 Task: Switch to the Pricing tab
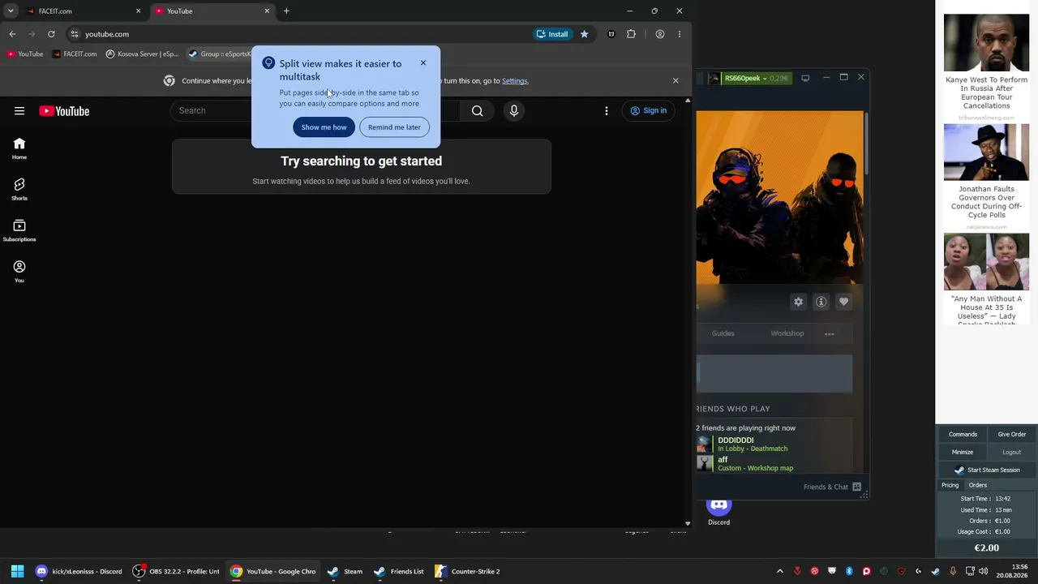pos(950,485)
